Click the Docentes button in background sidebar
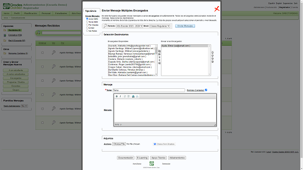This screenshot has height=170, width=303. tap(16, 86)
